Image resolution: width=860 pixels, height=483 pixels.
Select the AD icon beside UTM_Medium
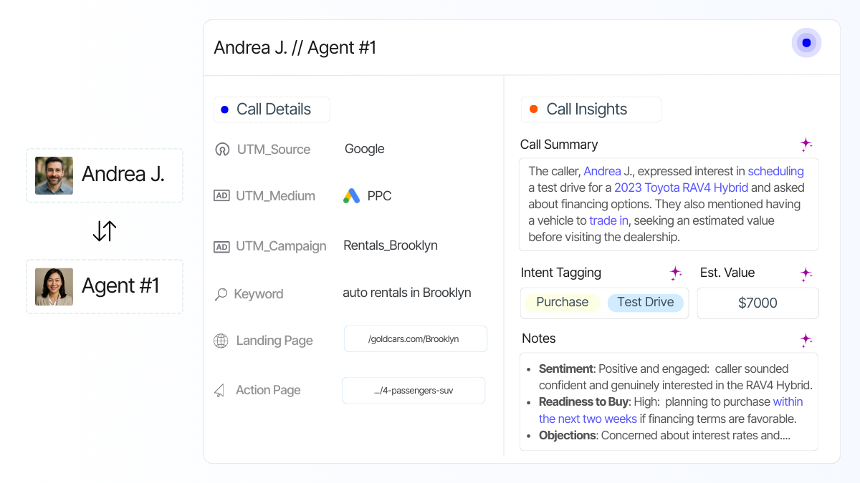(222, 195)
